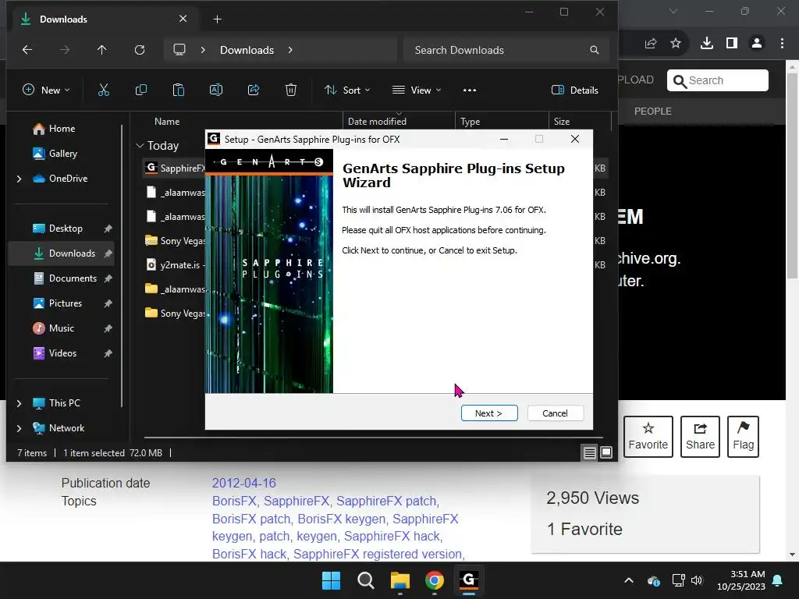Image resolution: width=799 pixels, height=599 pixels.
Task: Click the Type column header
Action: pyautogui.click(x=470, y=121)
